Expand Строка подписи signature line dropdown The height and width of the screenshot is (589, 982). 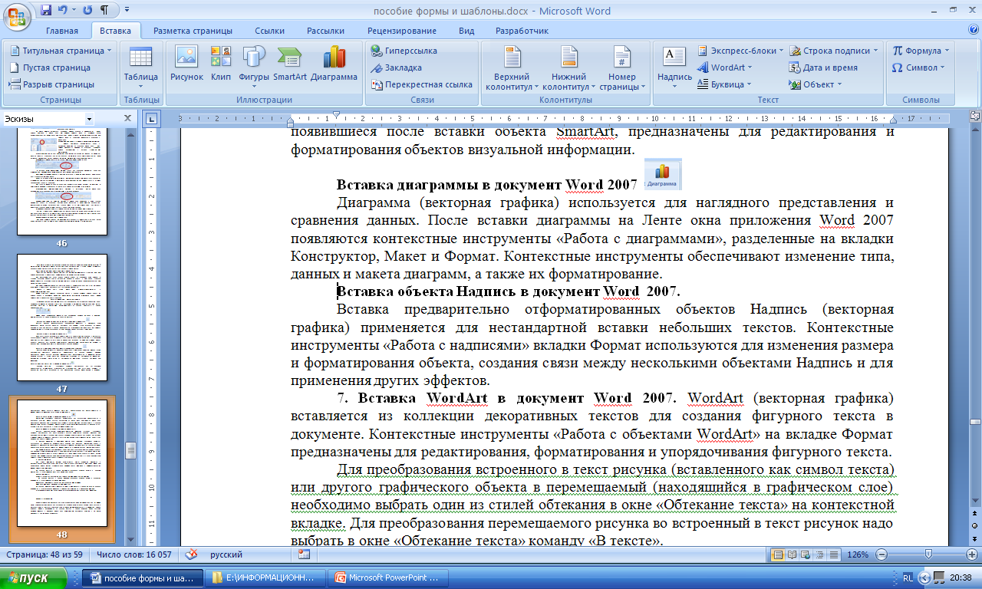pyautogui.click(x=875, y=51)
